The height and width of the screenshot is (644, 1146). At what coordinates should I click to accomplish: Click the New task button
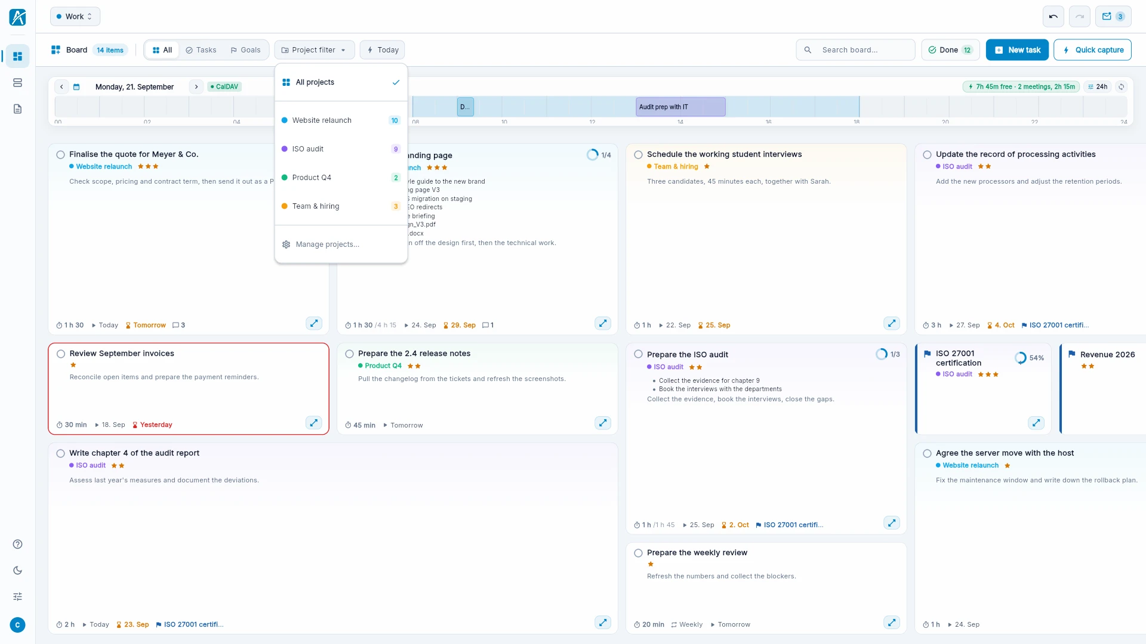(x=1017, y=50)
